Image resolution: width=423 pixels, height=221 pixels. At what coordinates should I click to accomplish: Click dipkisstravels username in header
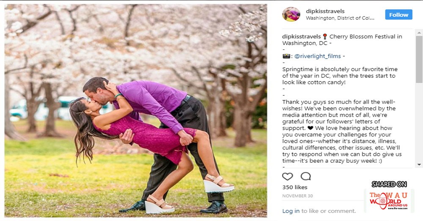325,11
